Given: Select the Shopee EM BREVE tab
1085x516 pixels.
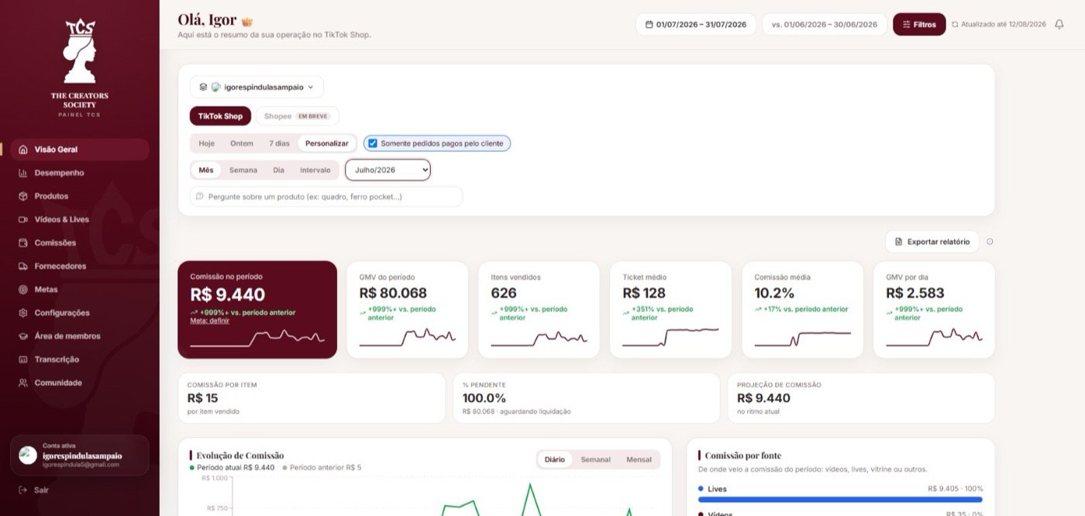Looking at the screenshot, I should [297, 116].
